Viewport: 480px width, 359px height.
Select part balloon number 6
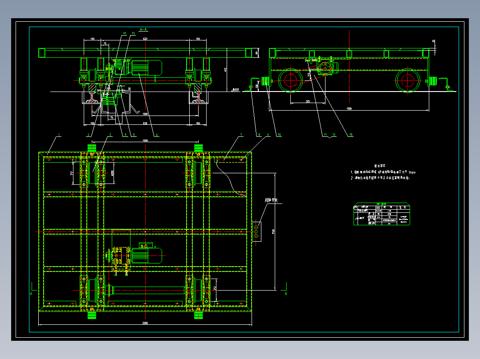(157, 135)
